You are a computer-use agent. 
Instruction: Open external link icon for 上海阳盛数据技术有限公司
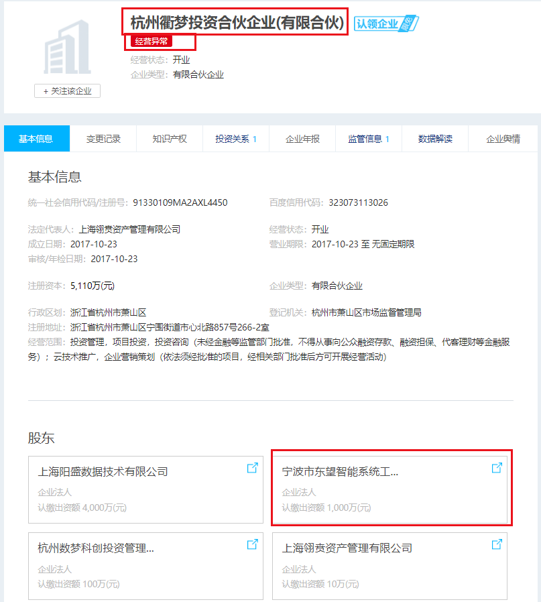click(x=252, y=468)
